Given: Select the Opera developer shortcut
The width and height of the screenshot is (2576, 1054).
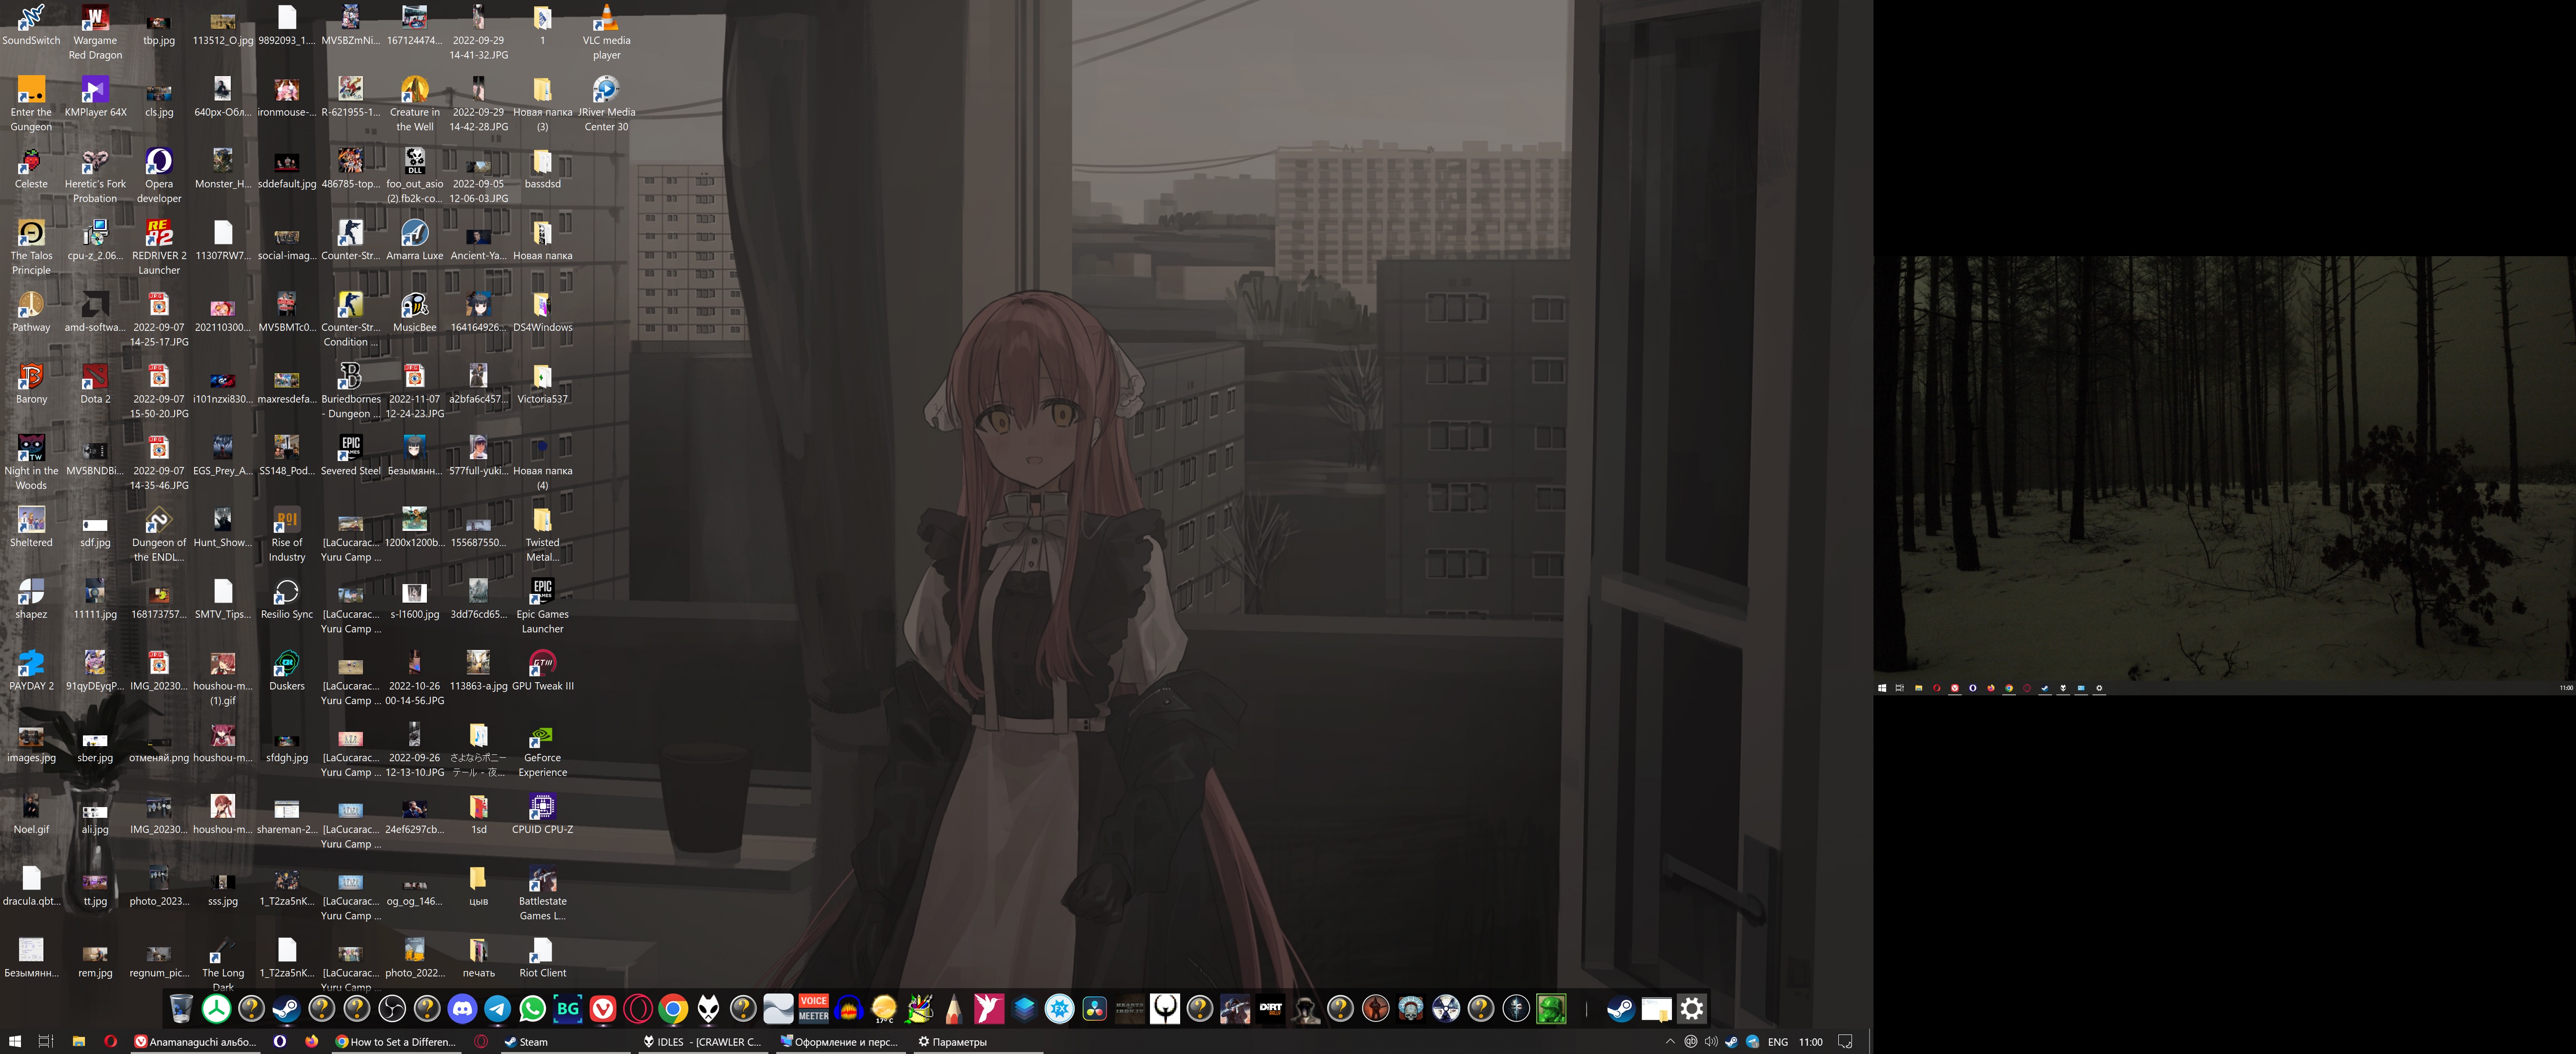Looking at the screenshot, I should [159, 176].
